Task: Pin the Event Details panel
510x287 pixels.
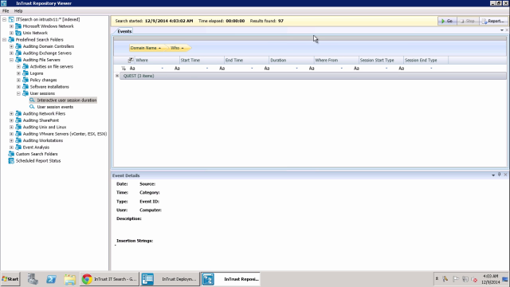Action: (500, 175)
